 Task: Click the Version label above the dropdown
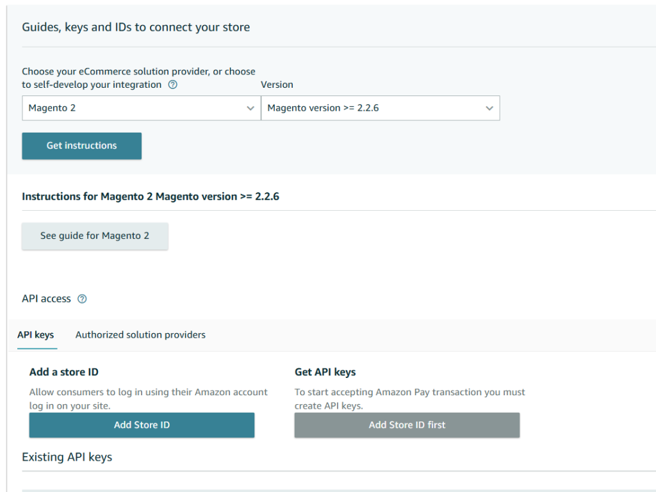click(277, 85)
